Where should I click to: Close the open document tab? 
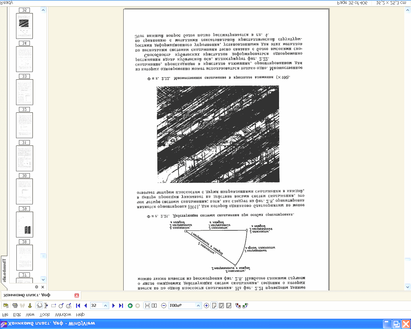click(x=77, y=295)
